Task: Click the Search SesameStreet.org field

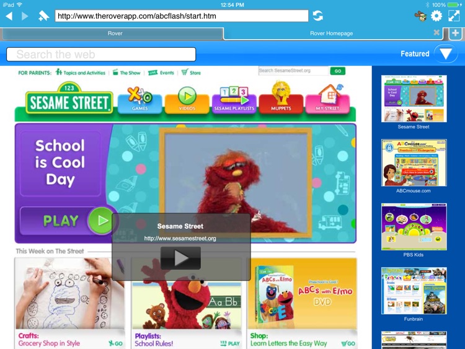Action: [293, 71]
